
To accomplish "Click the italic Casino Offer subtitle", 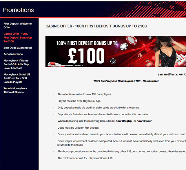I will 126,81.
